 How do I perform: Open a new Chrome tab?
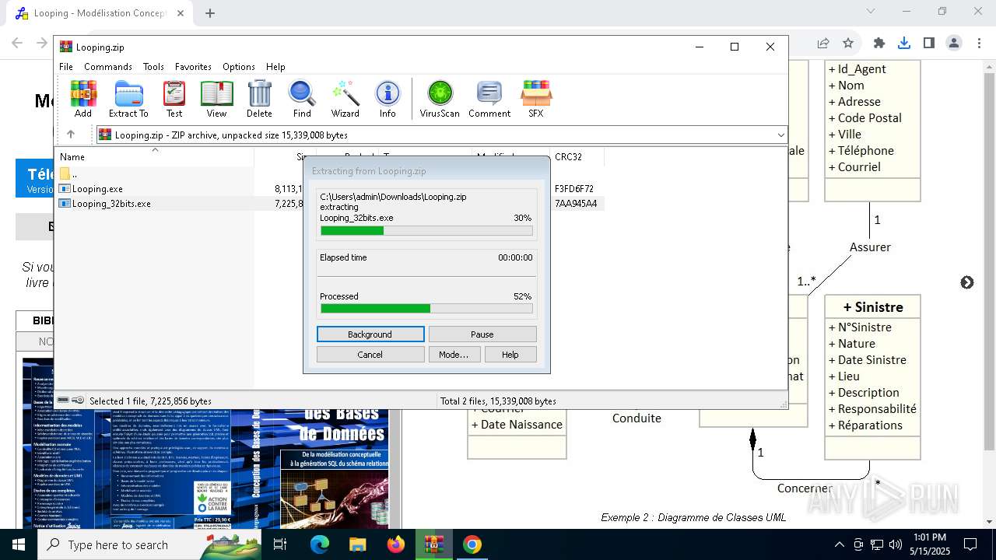point(210,12)
